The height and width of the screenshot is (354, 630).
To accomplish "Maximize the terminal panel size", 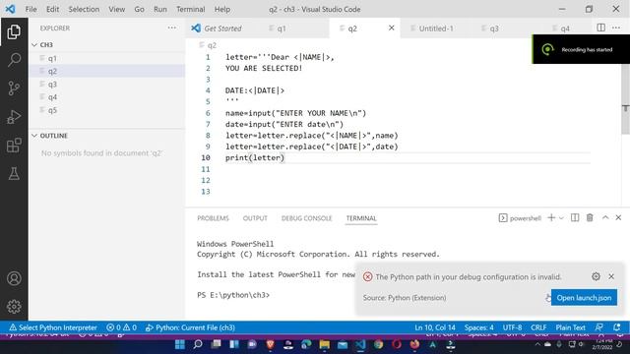I will (x=605, y=217).
